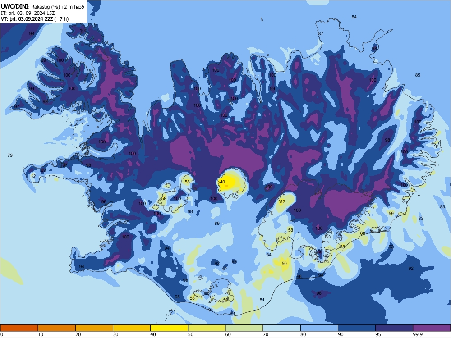Click the 'VT: þri. 03.09.2024 22Z (+7 h)' line
Image resolution: width=451 pixels, height=338 pixels.
point(35,19)
